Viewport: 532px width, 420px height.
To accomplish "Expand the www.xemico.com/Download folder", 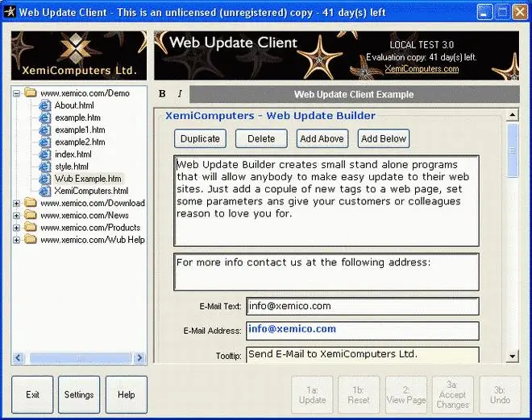I will [16, 204].
